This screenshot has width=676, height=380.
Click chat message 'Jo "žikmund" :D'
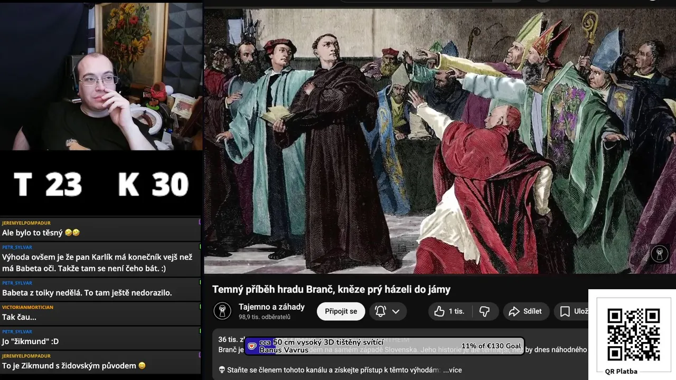click(30, 341)
